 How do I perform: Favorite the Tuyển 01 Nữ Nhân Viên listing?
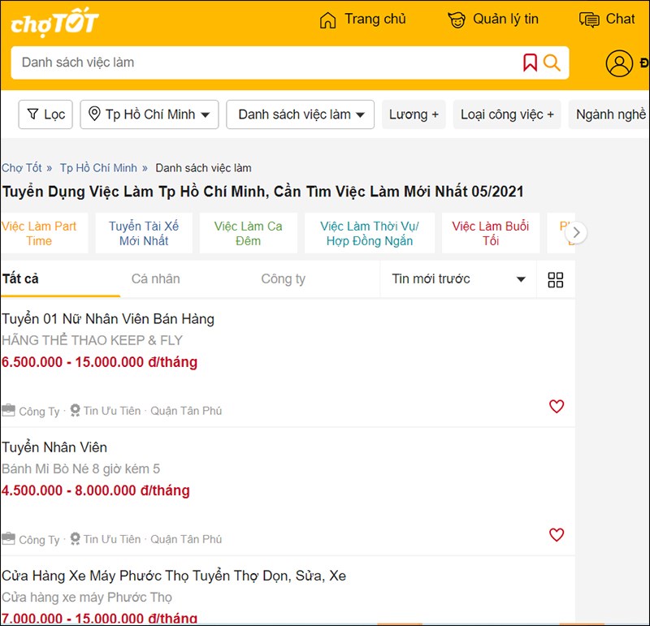[x=557, y=406]
